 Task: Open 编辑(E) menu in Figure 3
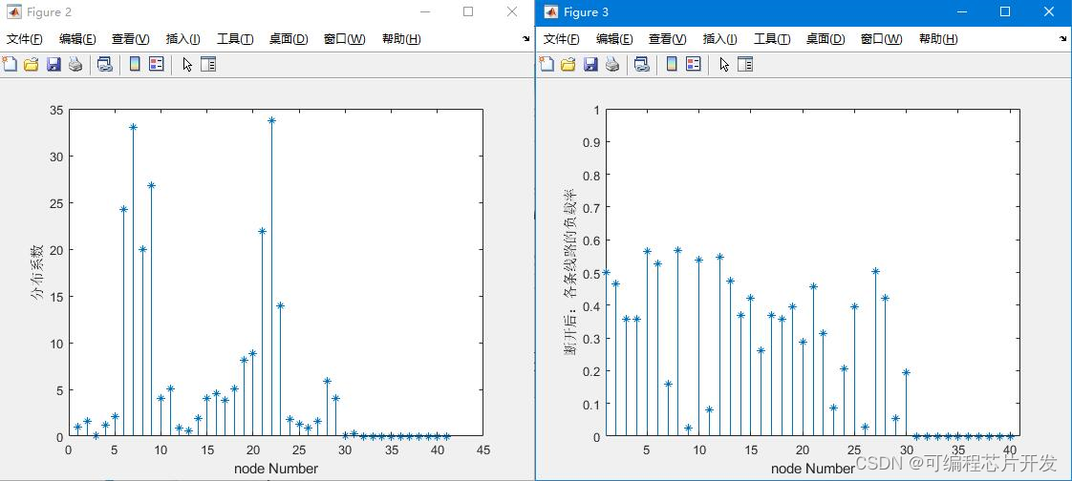[614, 39]
